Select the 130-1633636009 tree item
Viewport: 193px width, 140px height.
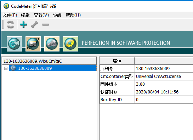pyautogui.click(x=35, y=68)
